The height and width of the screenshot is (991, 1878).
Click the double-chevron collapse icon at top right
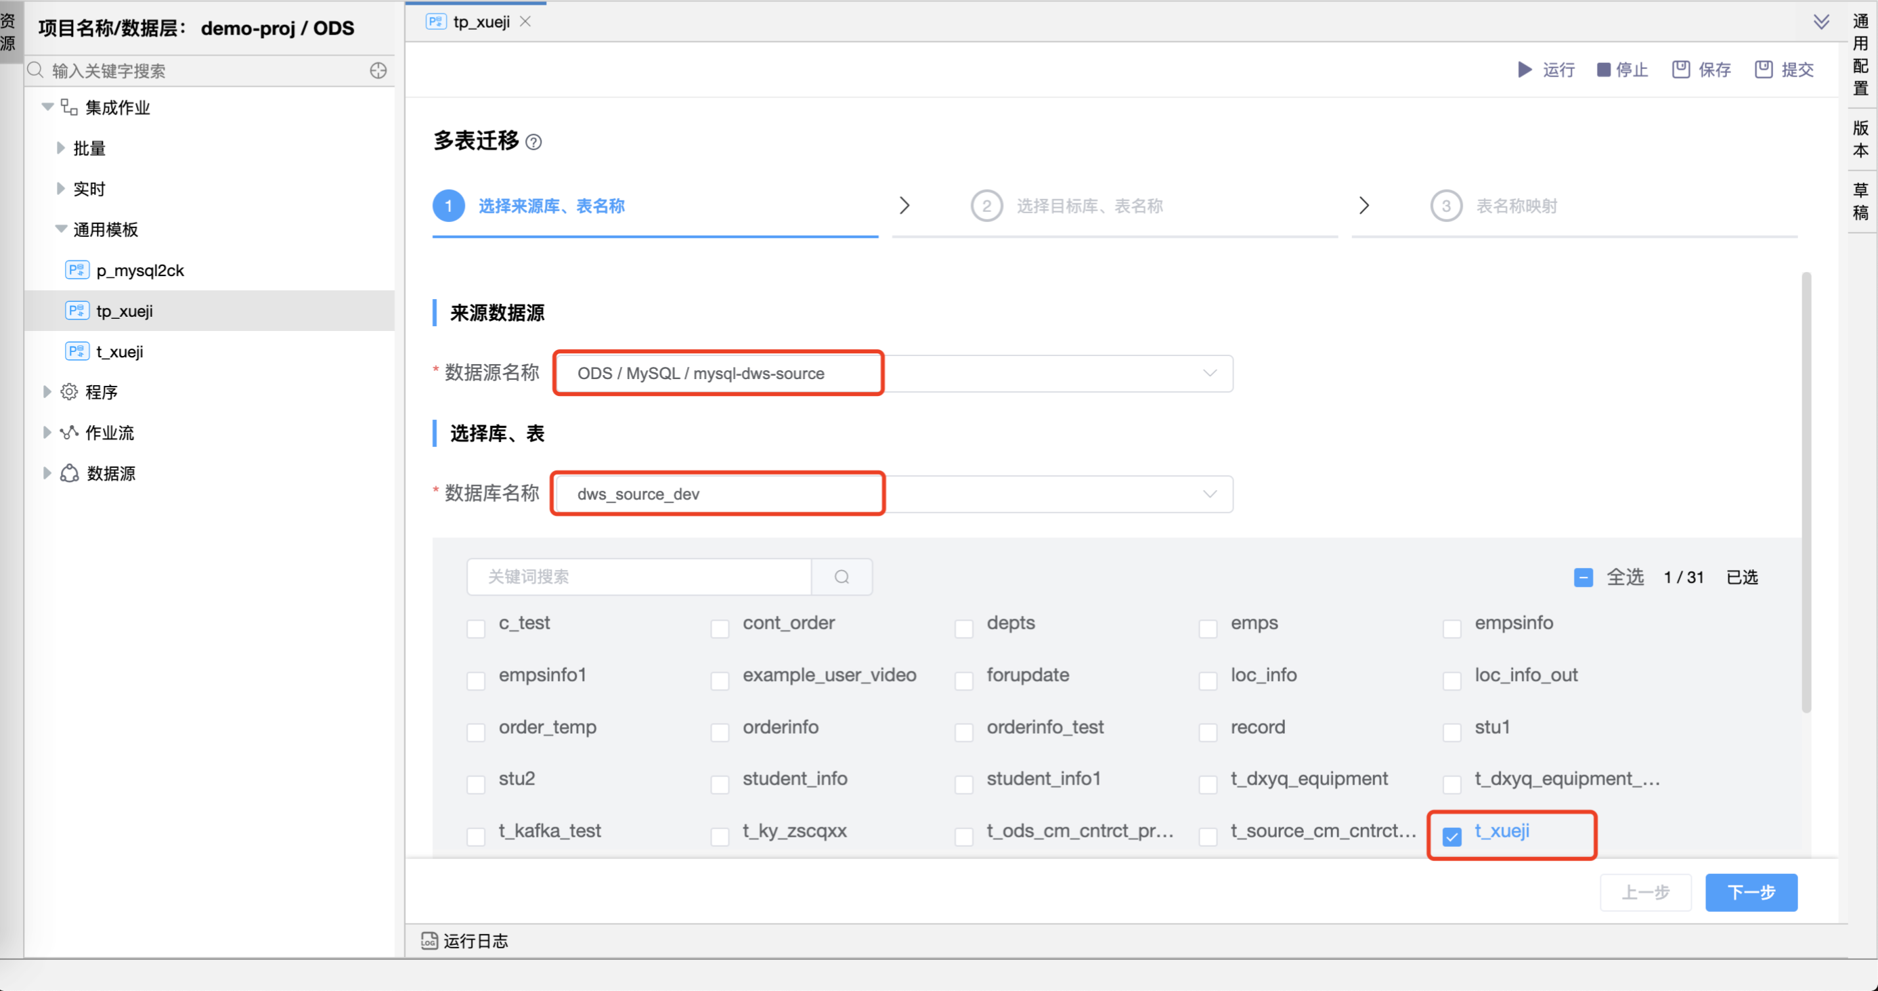(x=1821, y=22)
